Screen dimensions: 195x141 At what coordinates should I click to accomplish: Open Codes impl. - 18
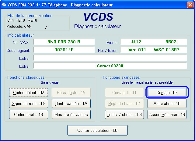[29, 114]
